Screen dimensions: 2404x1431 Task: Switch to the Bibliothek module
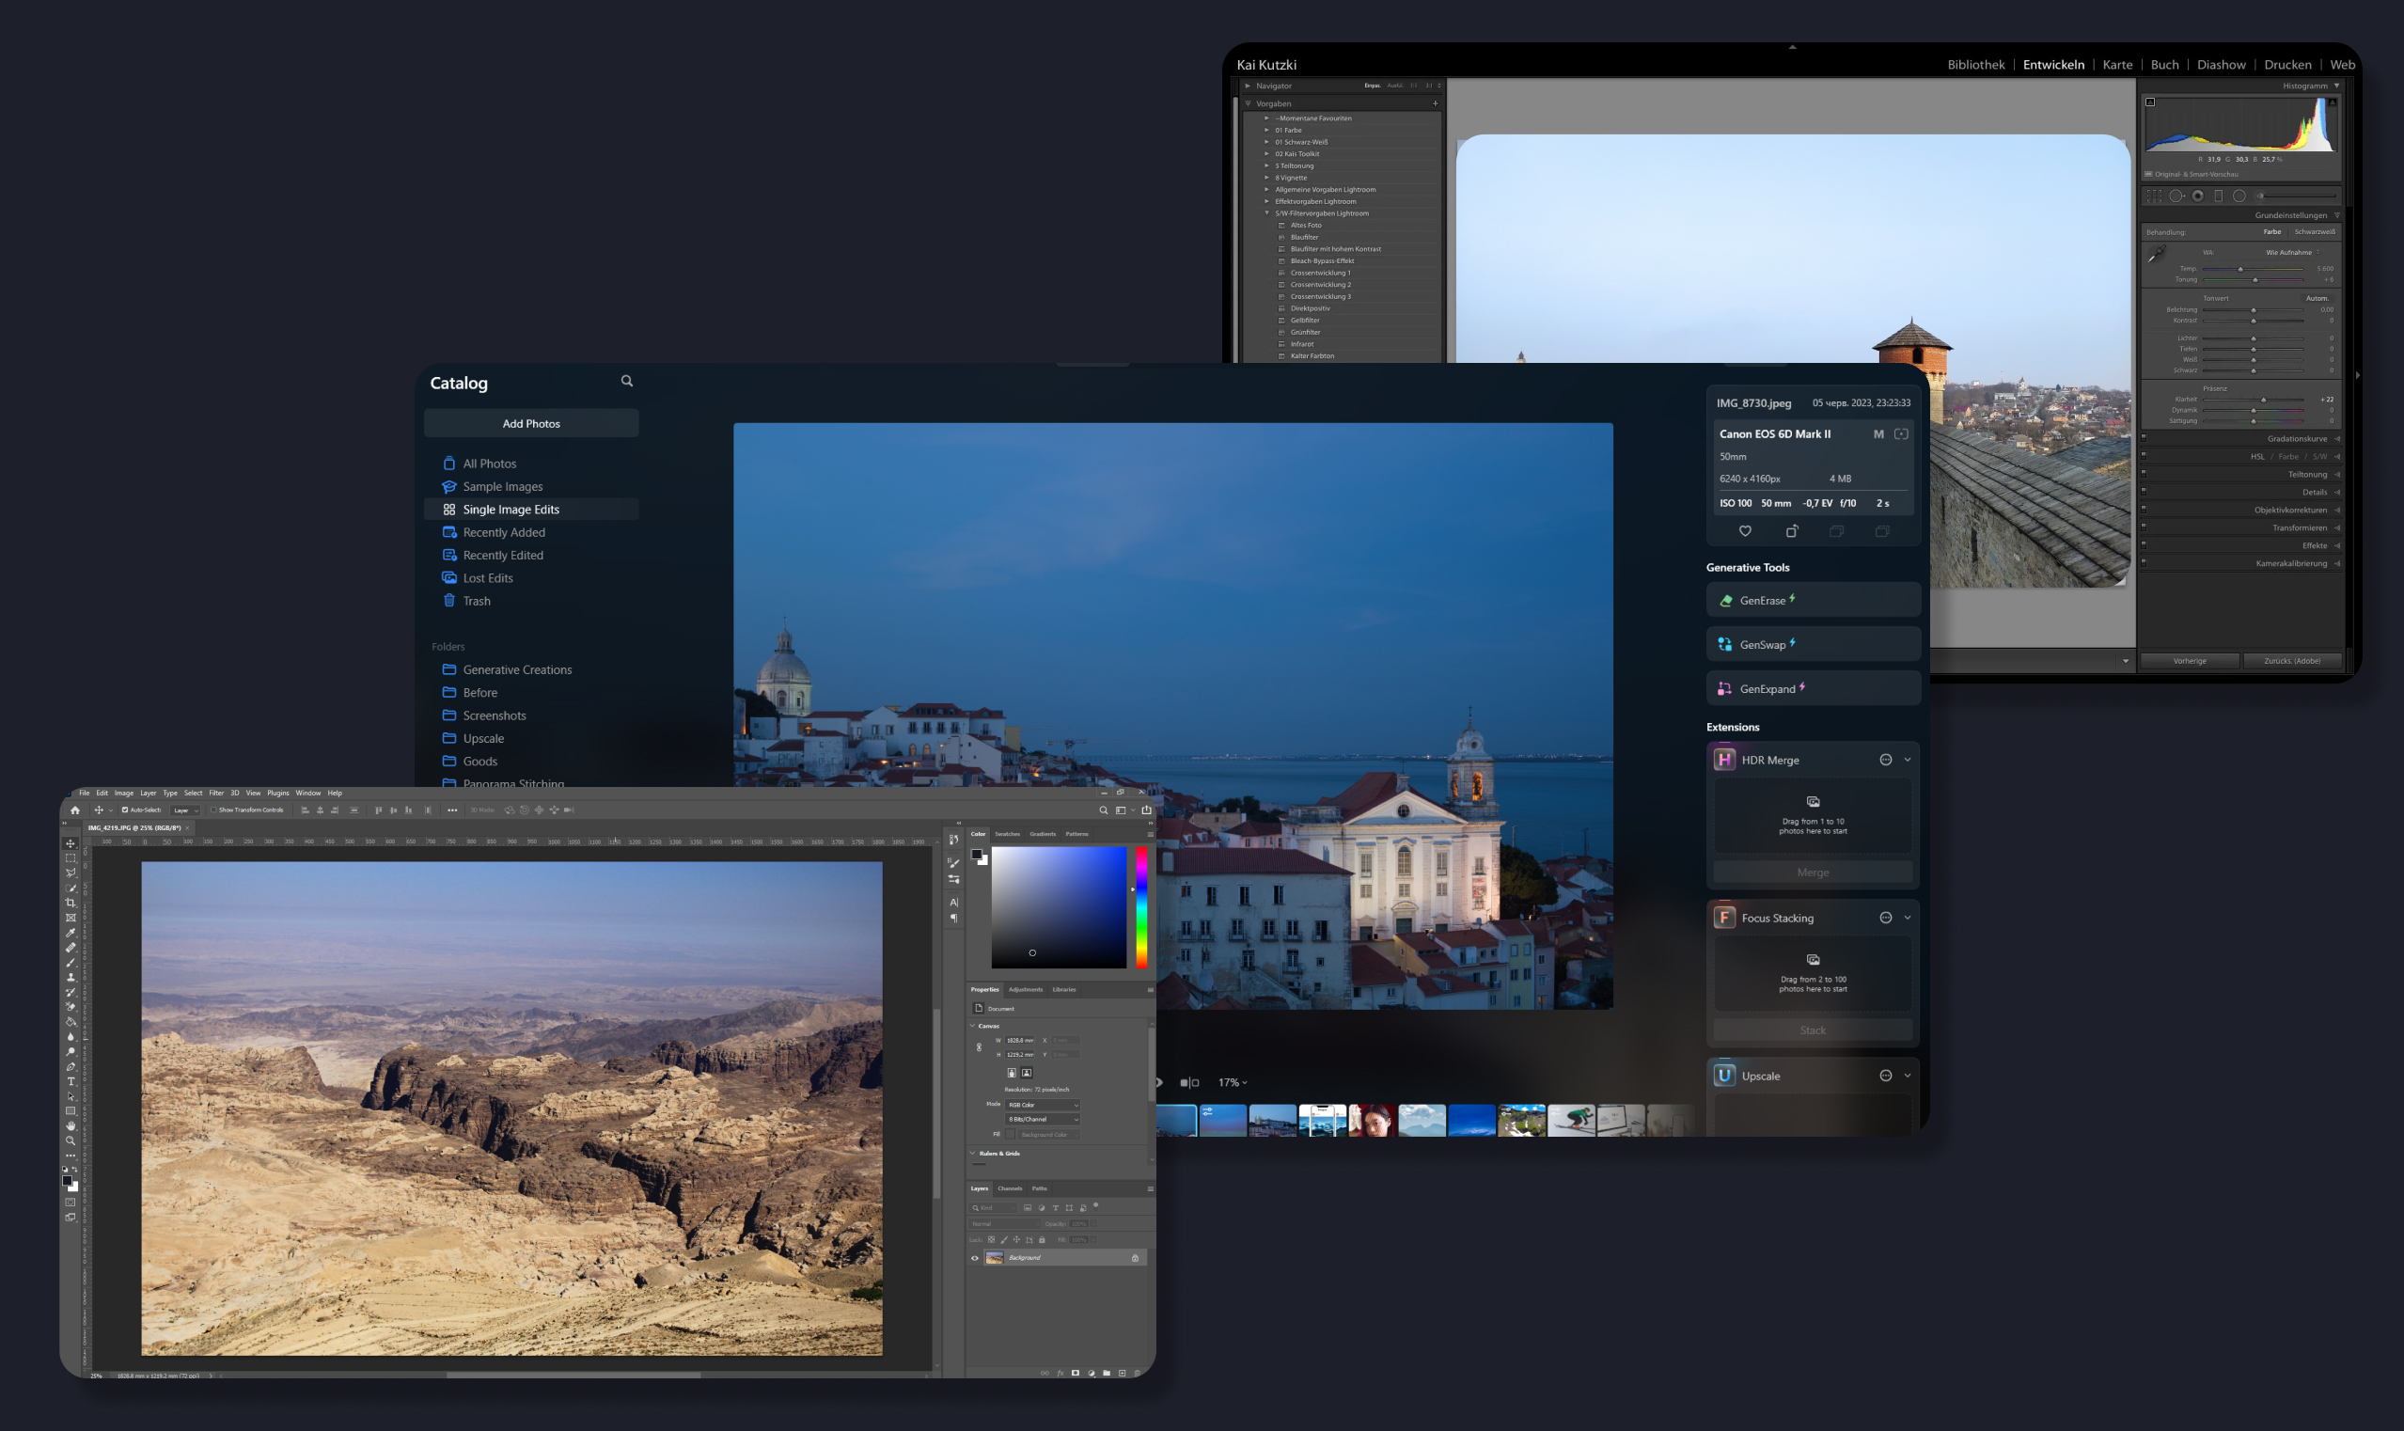pos(1975,65)
